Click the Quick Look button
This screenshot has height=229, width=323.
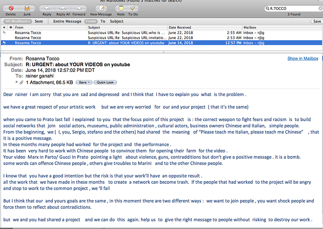click(105, 82)
